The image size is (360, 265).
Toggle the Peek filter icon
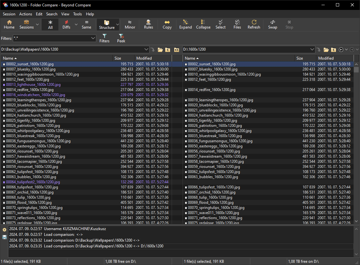[x=121, y=38]
